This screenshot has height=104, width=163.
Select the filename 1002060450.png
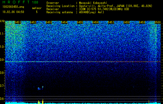coord(13,7)
